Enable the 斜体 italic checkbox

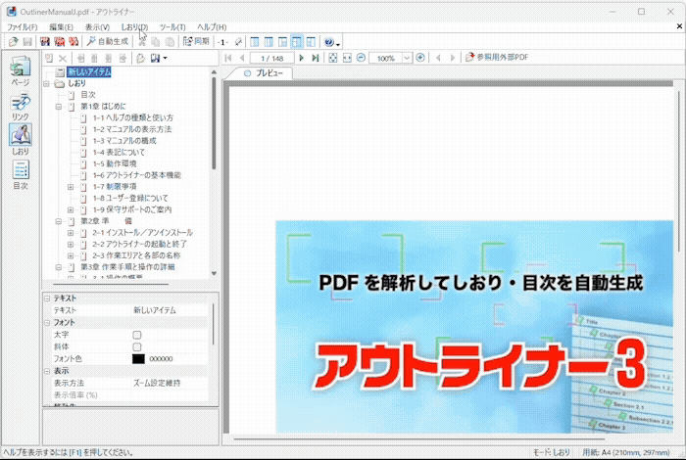coord(137,346)
